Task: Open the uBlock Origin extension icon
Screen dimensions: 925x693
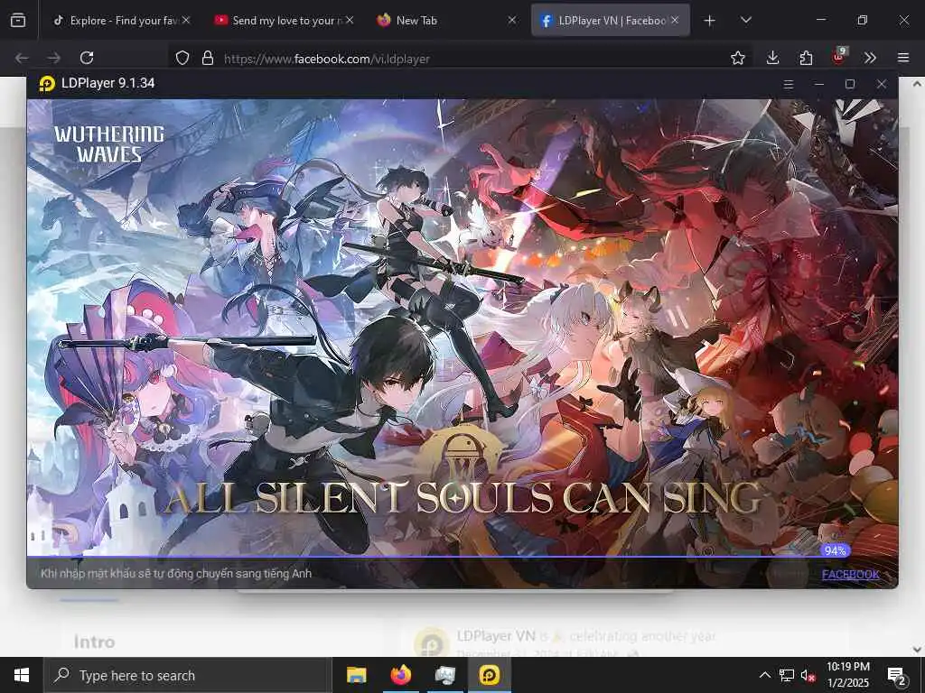Action: pyautogui.click(x=839, y=57)
